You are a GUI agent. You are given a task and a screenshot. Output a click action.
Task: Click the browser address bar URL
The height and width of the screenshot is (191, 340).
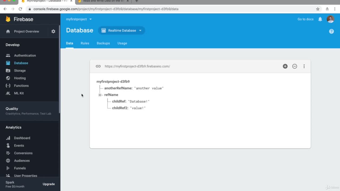pos(106,9)
